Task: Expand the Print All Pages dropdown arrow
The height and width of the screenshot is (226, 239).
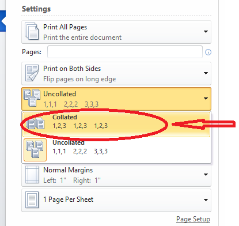Action: [206, 32]
